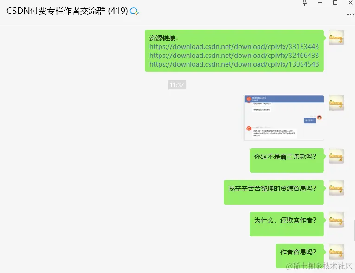Click the message text 你这不是霸王条款吗?

pyautogui.click(x=285, y=156)
